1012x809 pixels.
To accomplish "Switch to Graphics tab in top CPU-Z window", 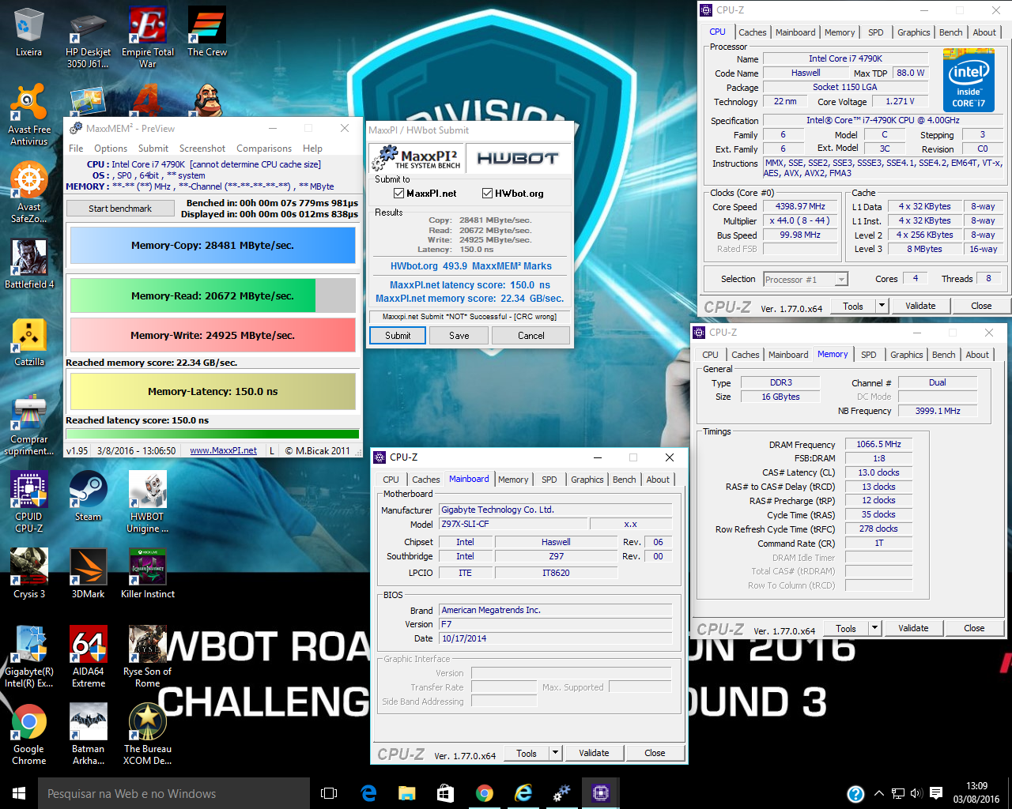I will 913,32.
